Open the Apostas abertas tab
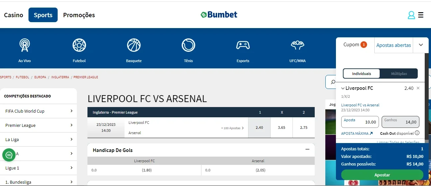Image resolution: width=431 pixels, height=186 pixels. (x=394, y=45)
